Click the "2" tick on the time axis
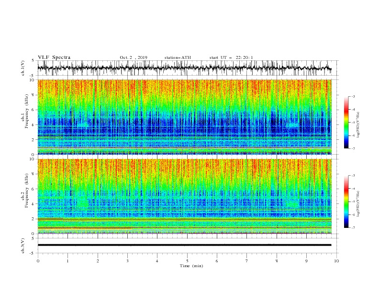Image resolution: width=379 pixels, height=293 pixels. tap(98, 261)
